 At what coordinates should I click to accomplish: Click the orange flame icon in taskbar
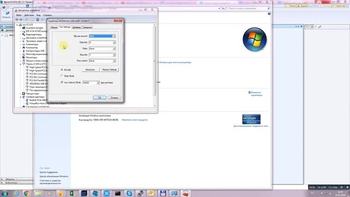coord(61,193)
